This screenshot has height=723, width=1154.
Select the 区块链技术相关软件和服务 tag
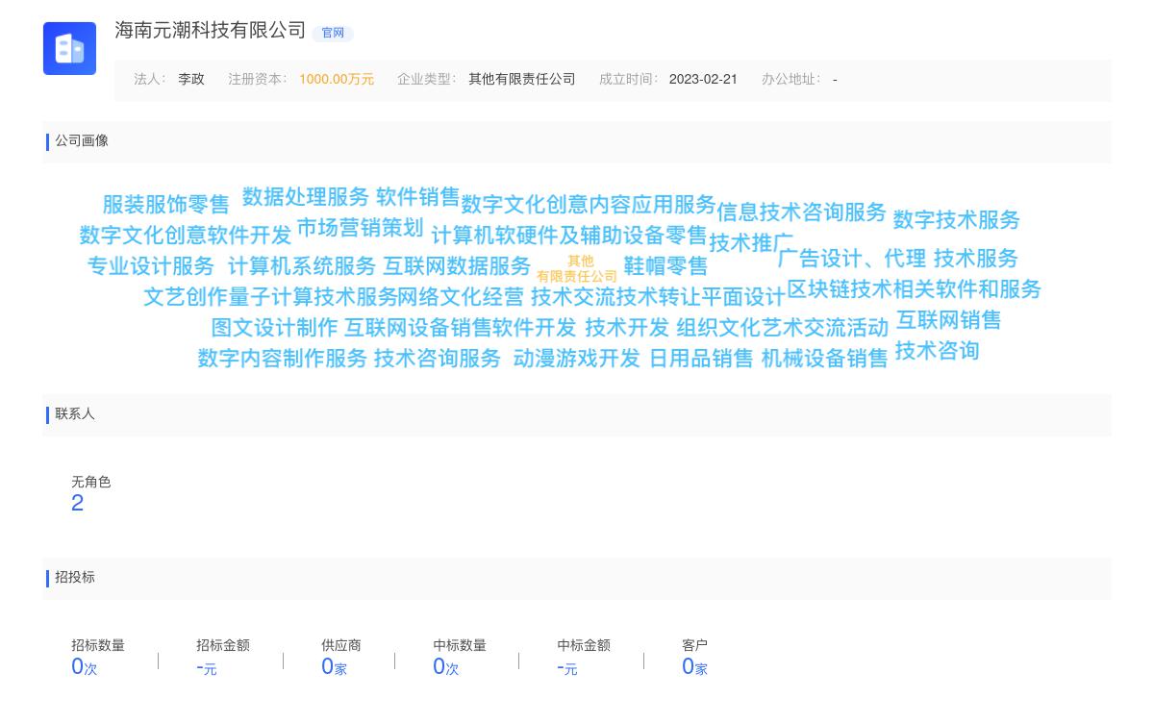pos(916,290)
